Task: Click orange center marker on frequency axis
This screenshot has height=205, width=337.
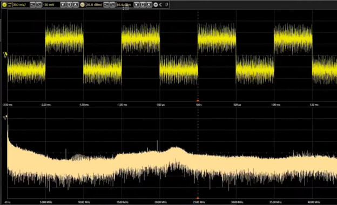Action: pos(198,198)
